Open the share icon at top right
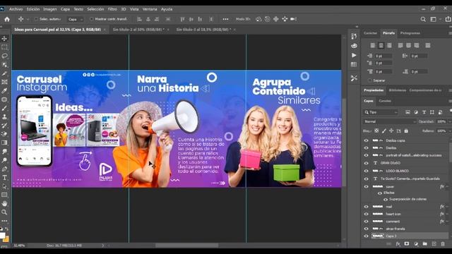Viewport: 452px width, 254px height. (448, 19)
